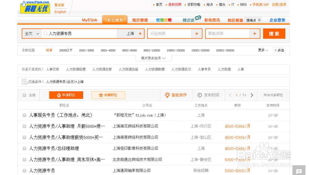Filter salary by 4501-8000
The height and width of the screenshot is (175, 309).
click(x=129, y=51)
